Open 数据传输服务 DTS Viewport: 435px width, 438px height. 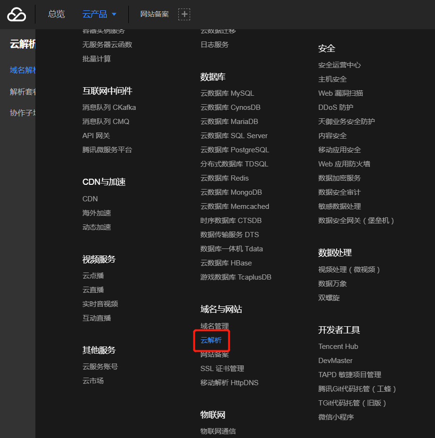pos(229,235)
